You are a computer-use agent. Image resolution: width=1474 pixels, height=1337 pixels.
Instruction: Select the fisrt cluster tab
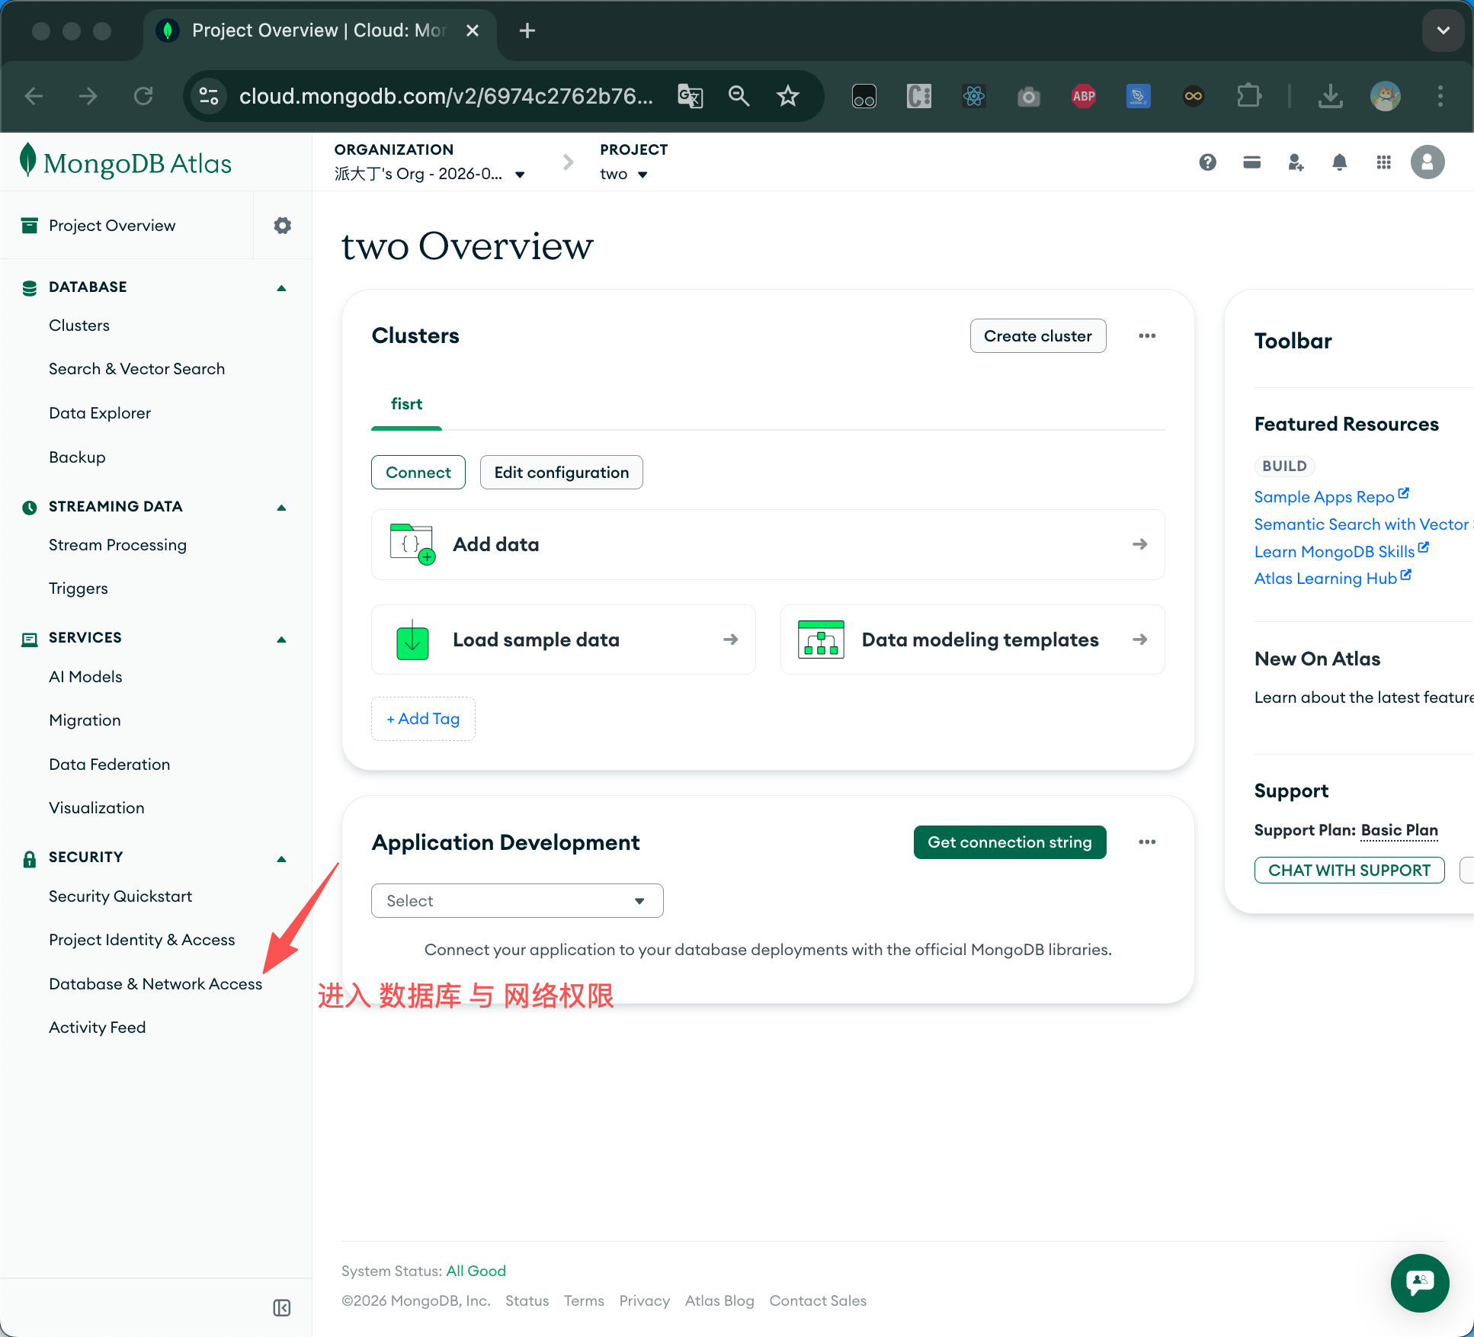(x=406, y=404)
